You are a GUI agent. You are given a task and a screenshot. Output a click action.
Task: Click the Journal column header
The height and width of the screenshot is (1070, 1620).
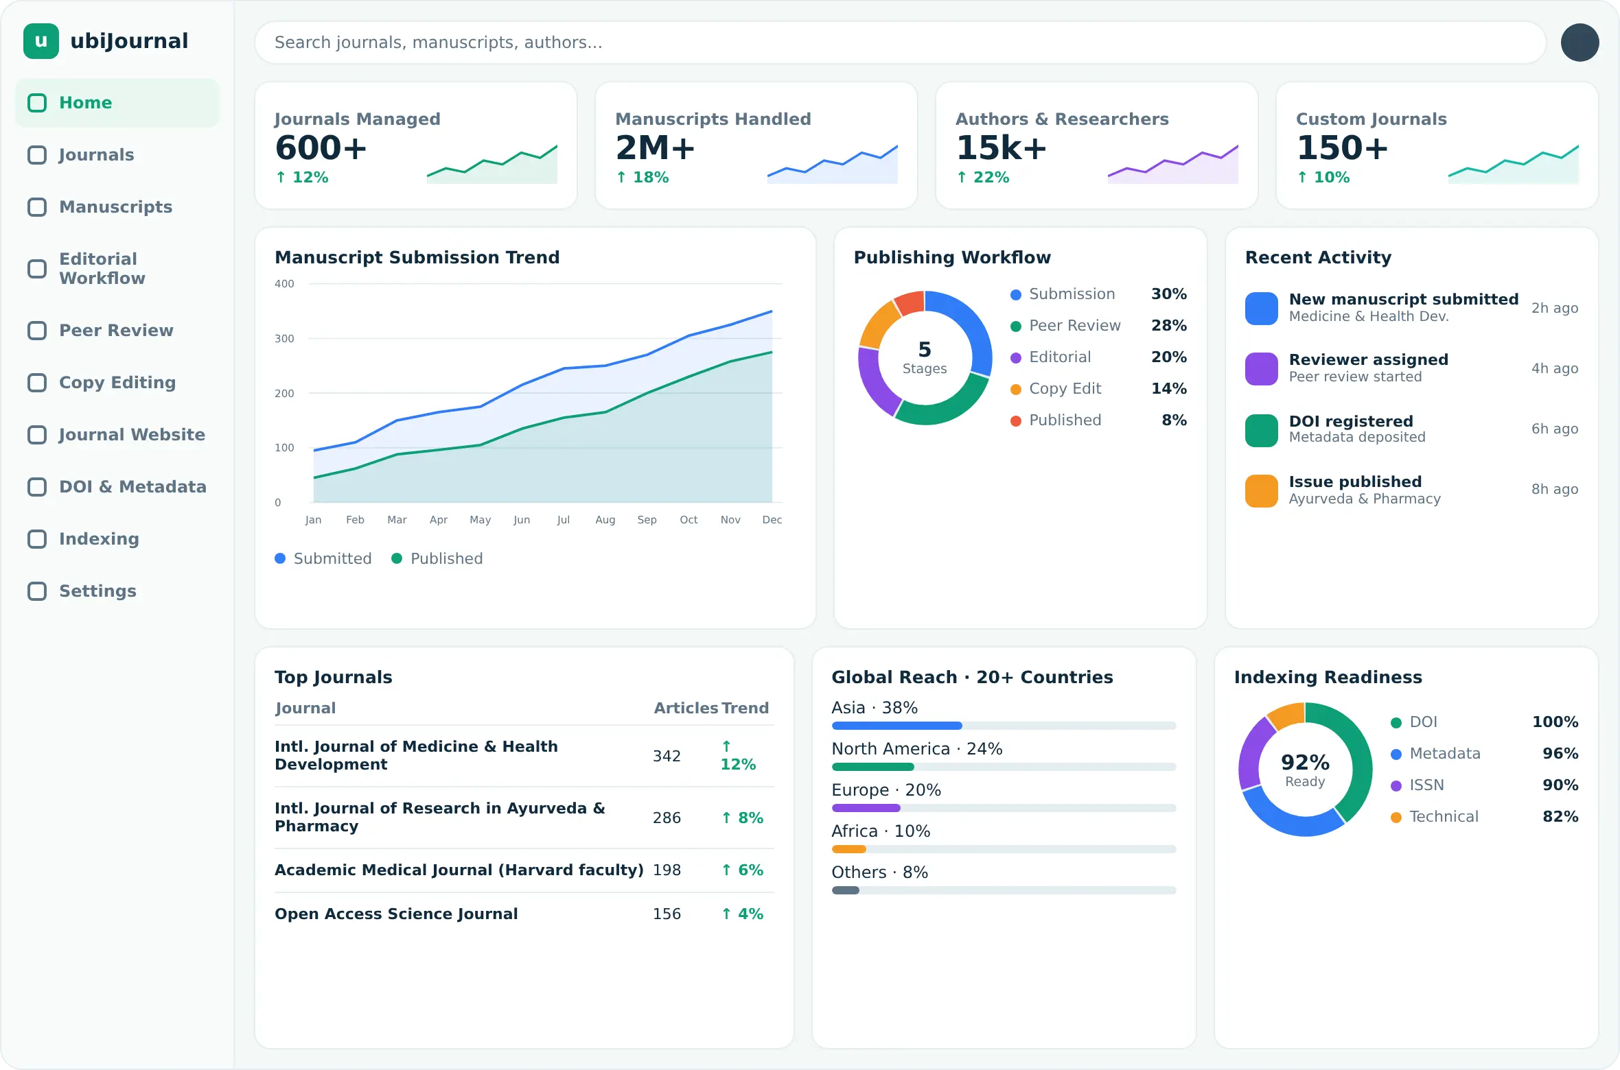point(305,708)
